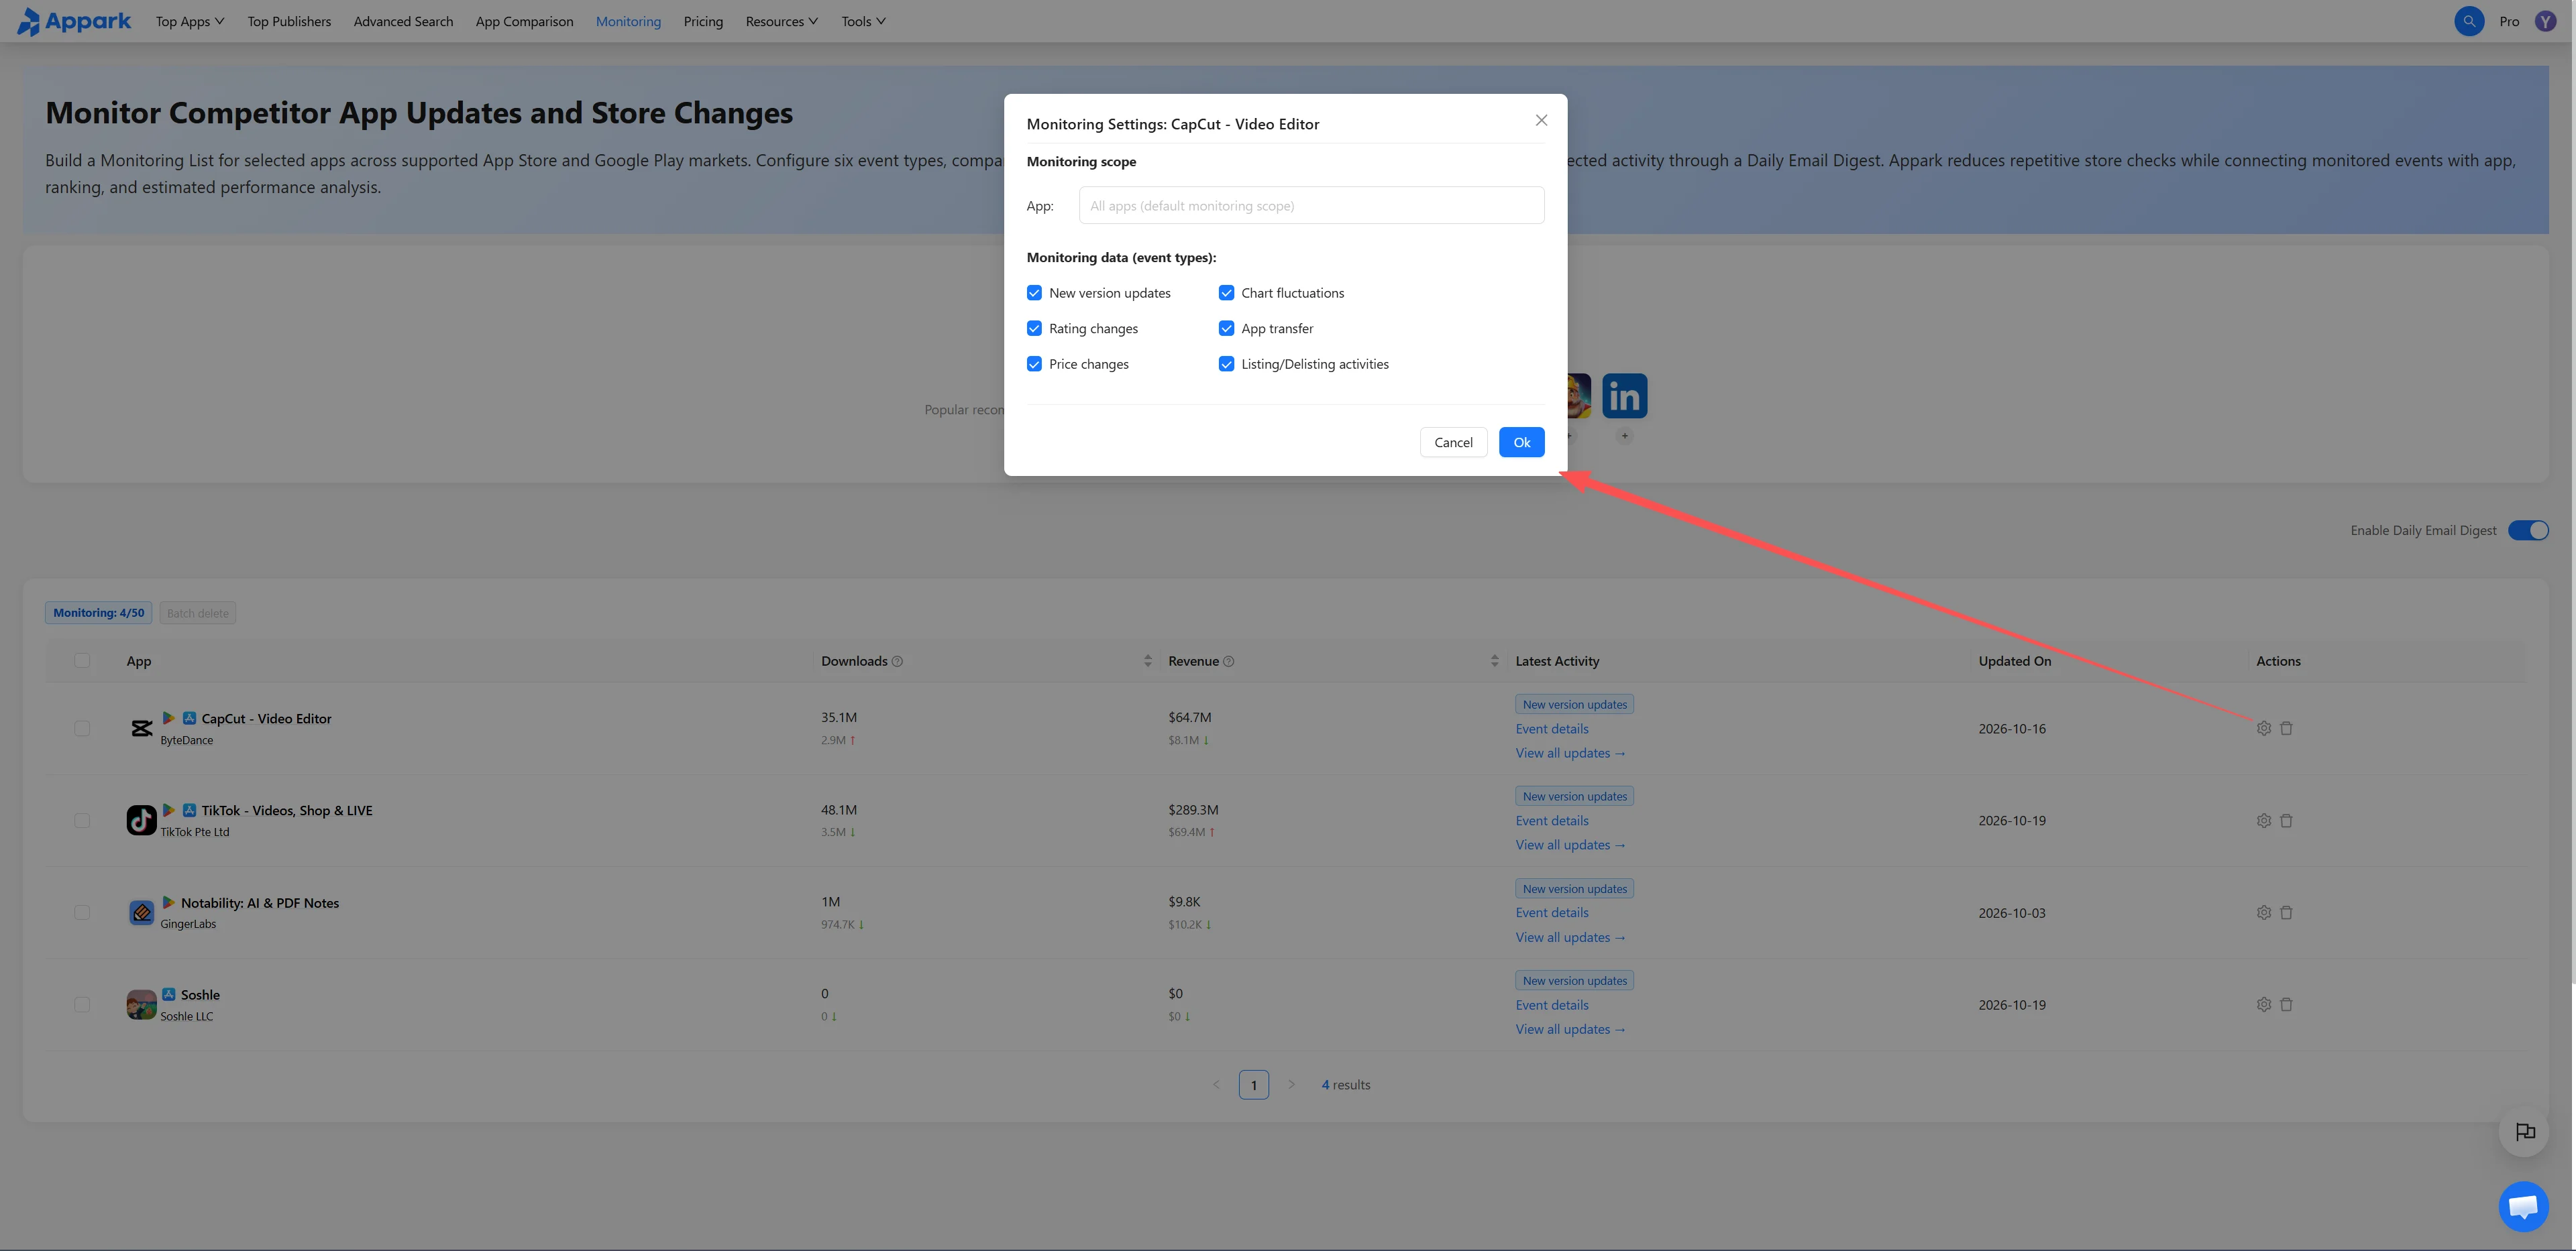Image resolution: width=2576 pixels, height=1251 pixels.
Task: Delete TikTok from monitoring list
Action: [2286, 821]
